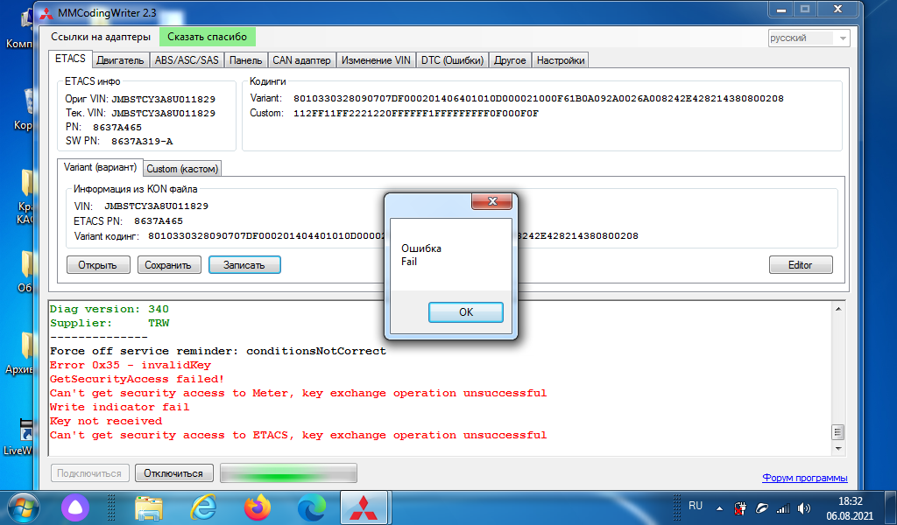Image resolution: width=897 pixels, height=525 pixels.
Task: Click the Записать button
Action: click(244, 265)
